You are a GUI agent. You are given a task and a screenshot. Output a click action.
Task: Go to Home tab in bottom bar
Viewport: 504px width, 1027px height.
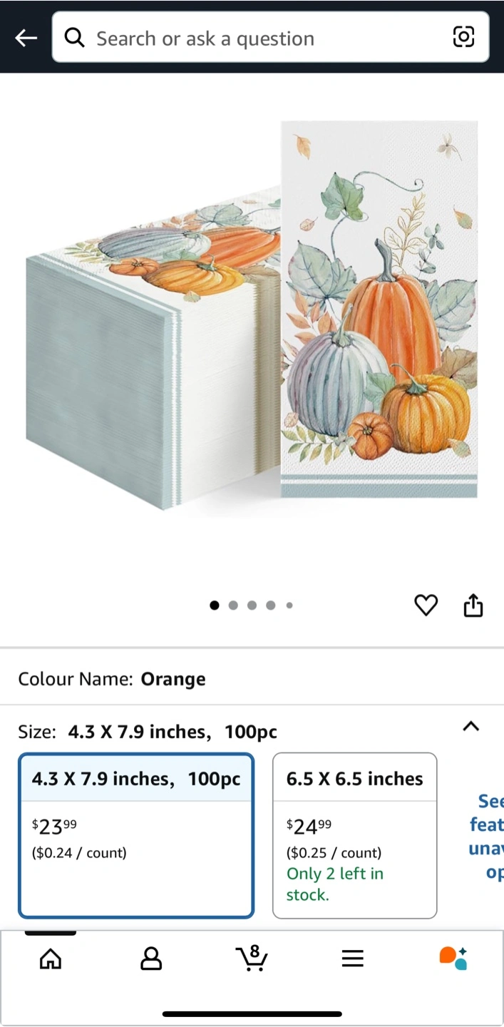point(50,959)
